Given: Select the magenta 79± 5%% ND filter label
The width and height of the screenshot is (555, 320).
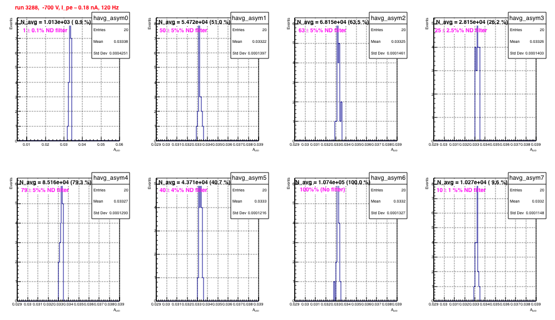Looking at the screenshot, I should [x=44, y=190].
